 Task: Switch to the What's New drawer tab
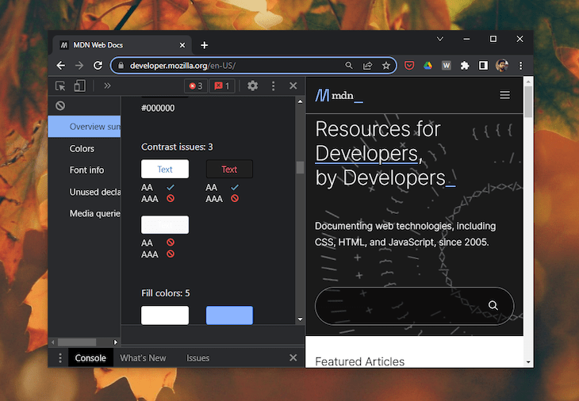point(143,358)
